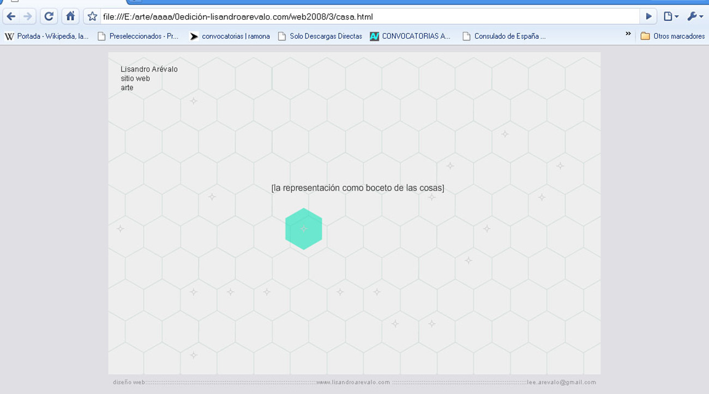Click the Lisandro Arévalo title text

[x=149, y=69]
